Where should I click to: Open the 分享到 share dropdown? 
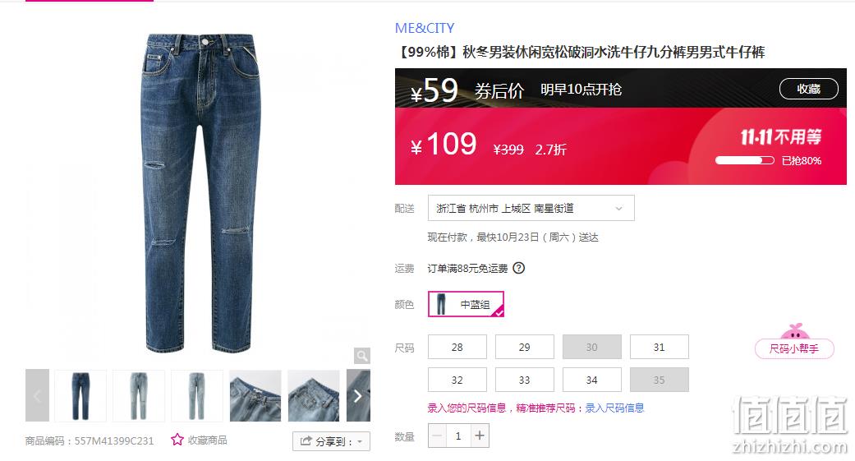331,440
